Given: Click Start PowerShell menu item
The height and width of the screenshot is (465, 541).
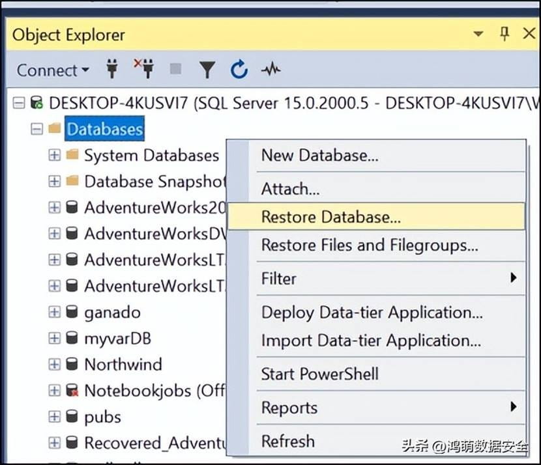Looking at the screenshot, I should (319, 374).
